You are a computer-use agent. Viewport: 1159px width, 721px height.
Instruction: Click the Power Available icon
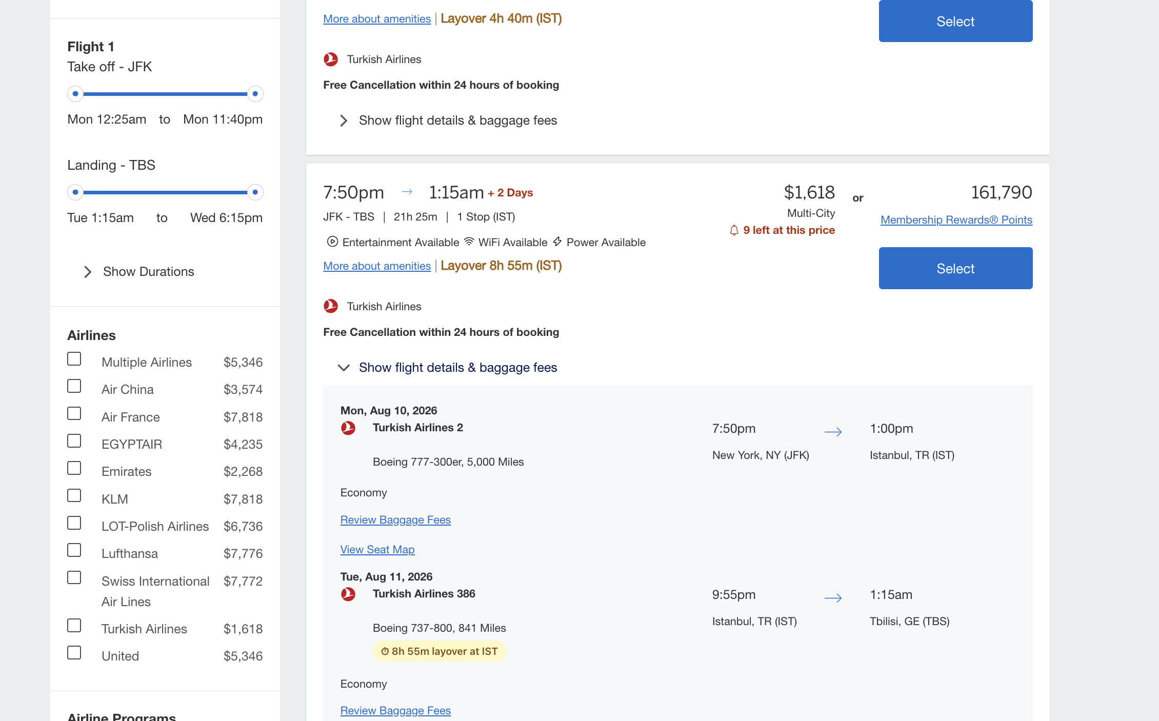click(557, 242)
